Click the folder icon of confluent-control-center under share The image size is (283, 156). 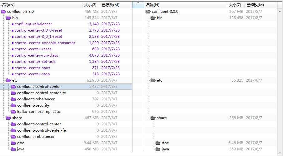13,124
